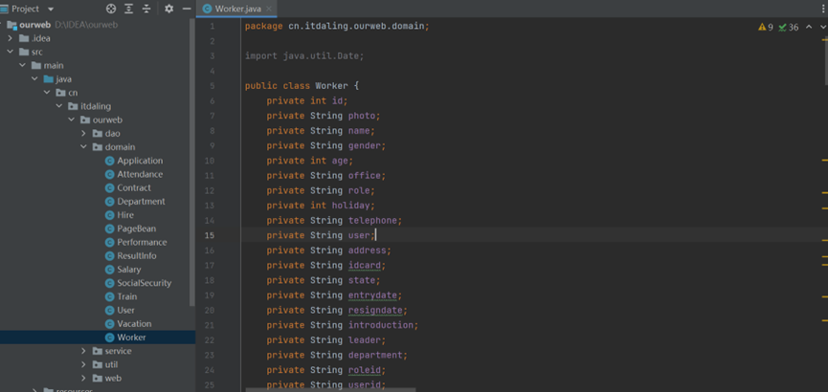Click the editor horizontal scrollbar
Image resolution: width=828 pixels, height=392 pixels.
pos(330,389)
